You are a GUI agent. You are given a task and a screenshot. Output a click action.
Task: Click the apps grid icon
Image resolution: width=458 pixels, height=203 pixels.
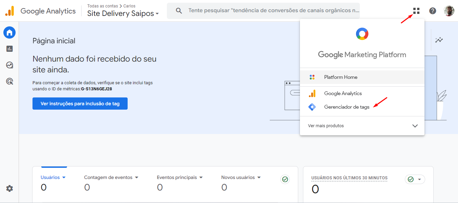416,11
